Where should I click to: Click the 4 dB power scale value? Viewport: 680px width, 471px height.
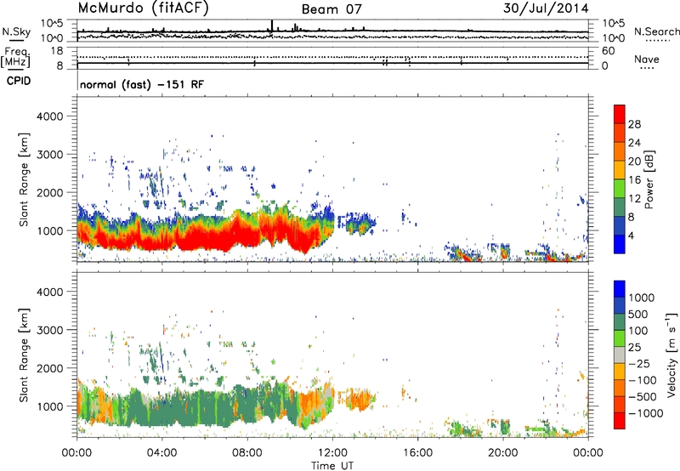pos(631,235)
